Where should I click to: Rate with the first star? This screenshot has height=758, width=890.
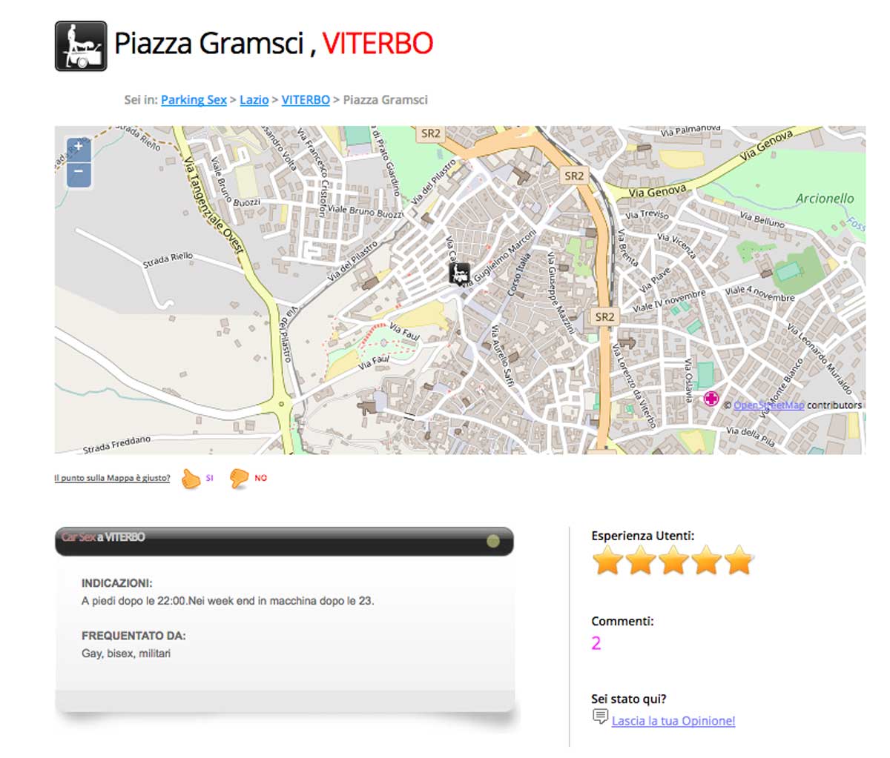pyautogui.click(x=607, y=560)
